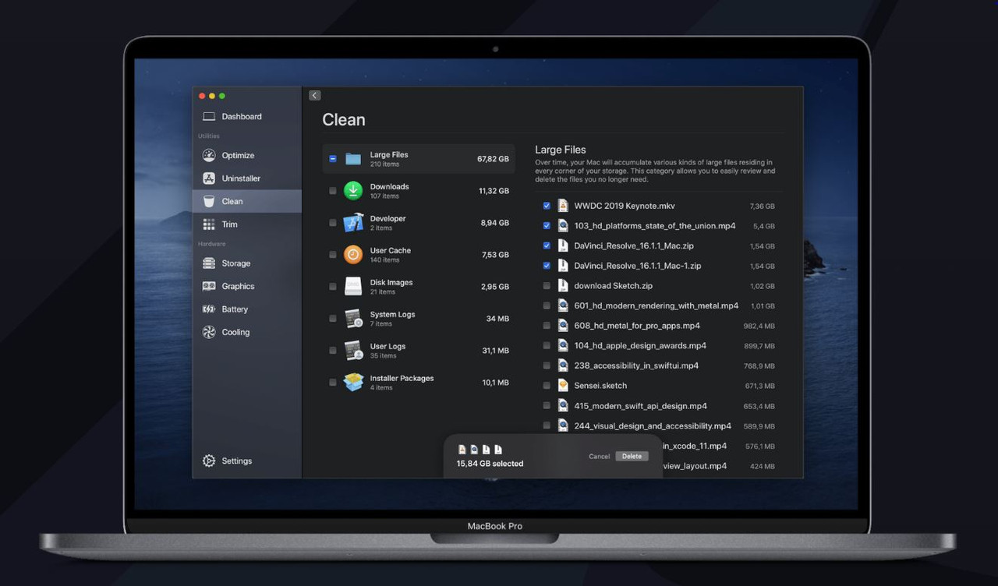Click the Sensei.sketch file icon
This screenshot has width=998, height=586.
coord(563,386)
